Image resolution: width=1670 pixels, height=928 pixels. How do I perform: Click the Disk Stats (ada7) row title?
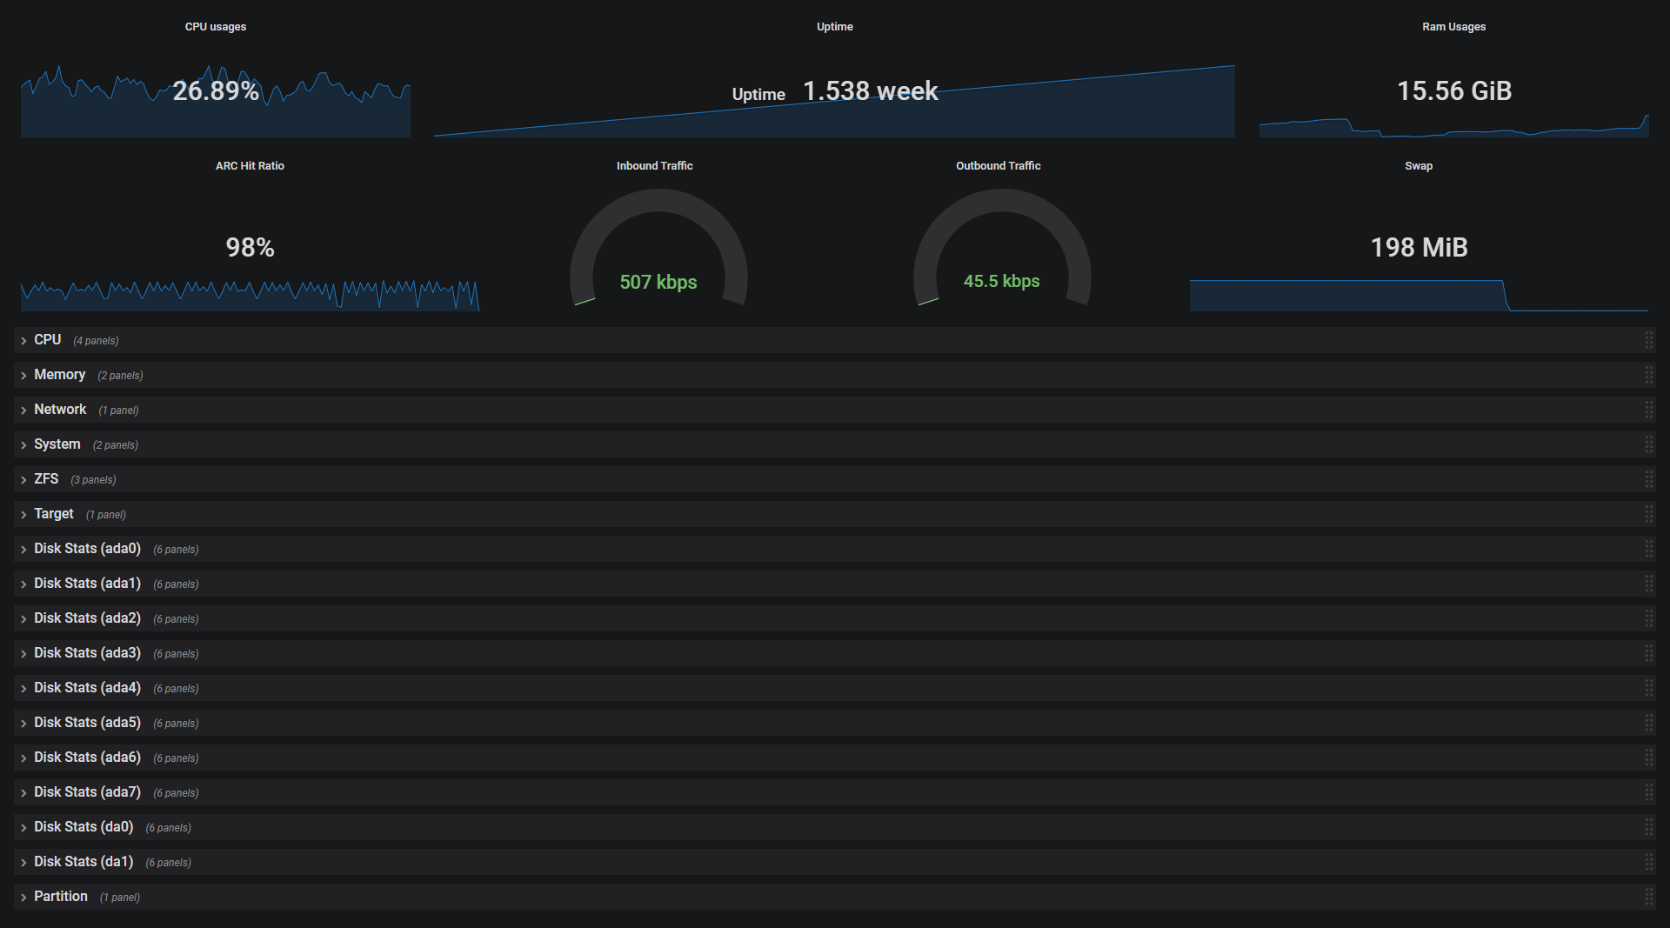(x=87, y=792)
